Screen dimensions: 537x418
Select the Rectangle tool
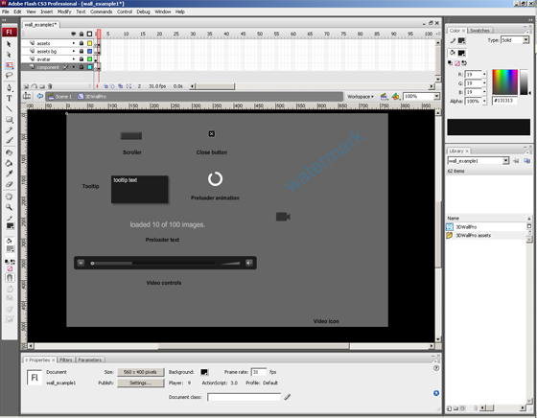tap(10, 120)
